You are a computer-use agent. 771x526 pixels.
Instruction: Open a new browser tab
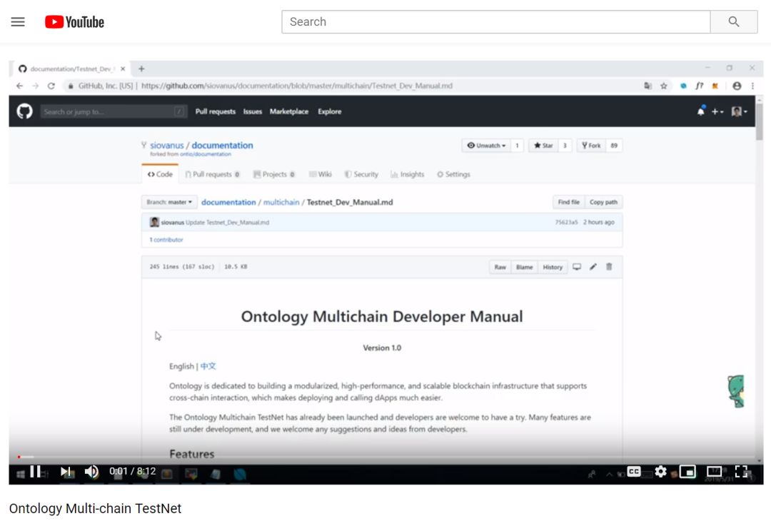[141, 69]
